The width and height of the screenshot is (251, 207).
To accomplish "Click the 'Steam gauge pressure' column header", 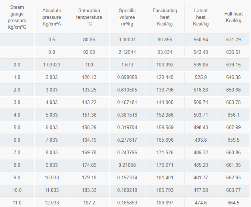I will pos(17,17).
